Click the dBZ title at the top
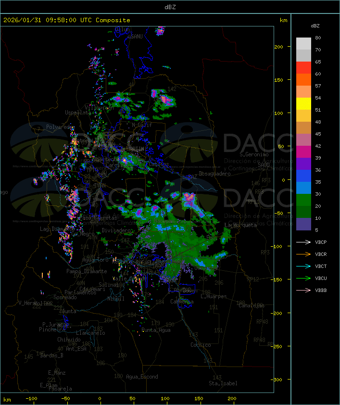 [170, 7]
